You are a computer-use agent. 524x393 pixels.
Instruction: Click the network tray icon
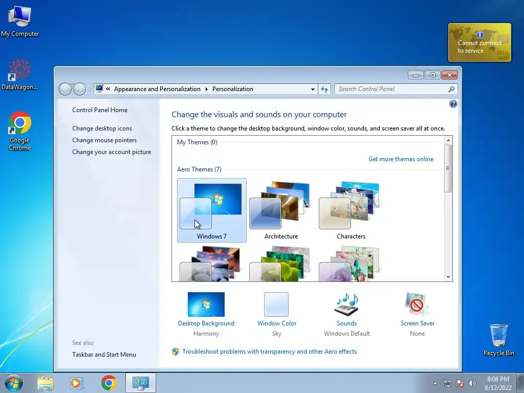(447, 383)
